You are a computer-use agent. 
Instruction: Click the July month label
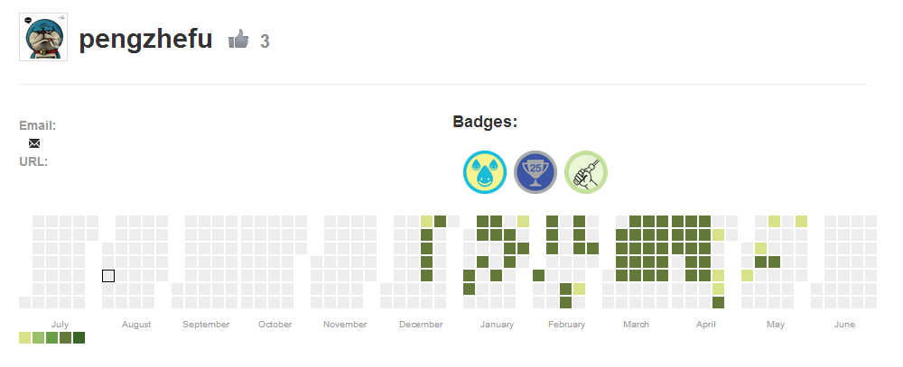60,325
